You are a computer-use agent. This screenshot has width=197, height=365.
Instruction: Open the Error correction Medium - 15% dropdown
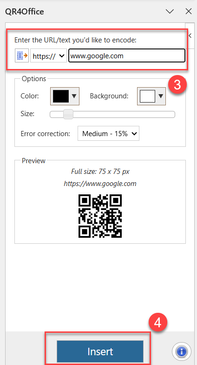pyautogui.click(x=108, y=134)
